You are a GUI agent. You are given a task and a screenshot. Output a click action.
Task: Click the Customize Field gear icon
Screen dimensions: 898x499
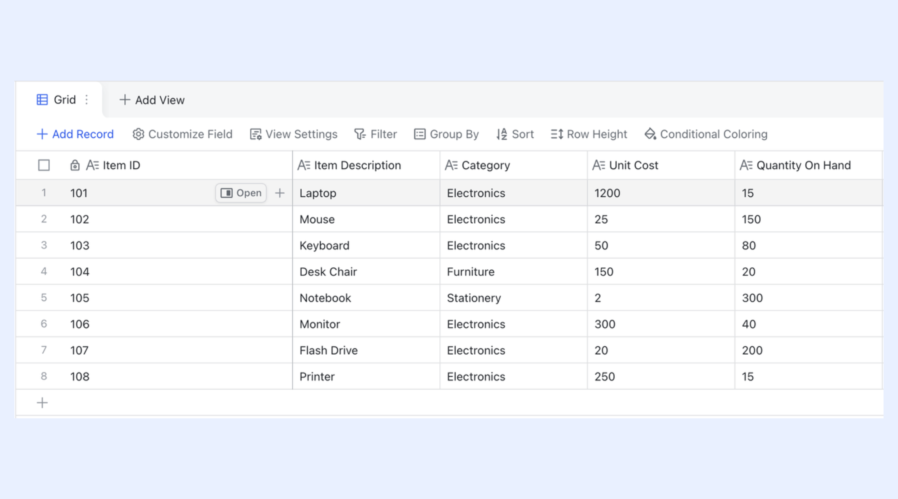(138, 134)
